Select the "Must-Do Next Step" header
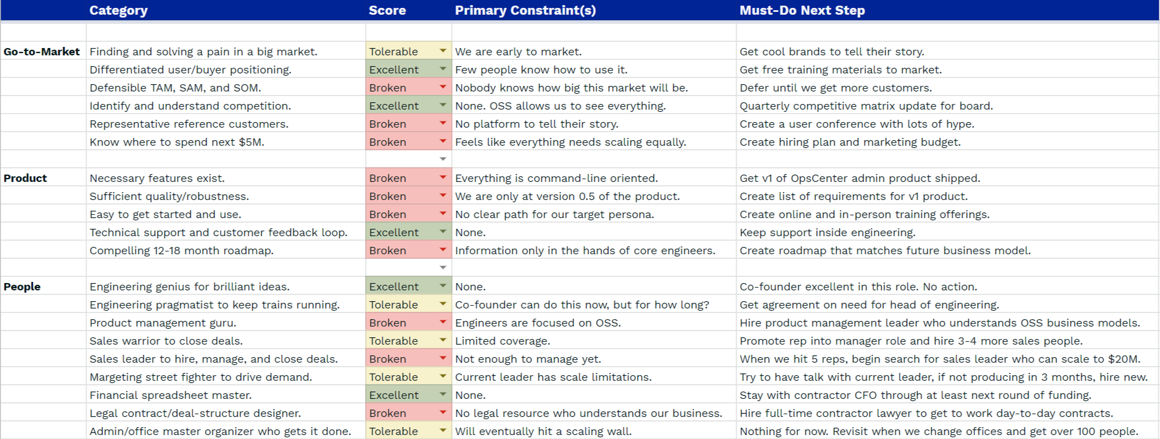Image resolution: width=1160 pixels, height=439 pixels. tap(802, 10)
